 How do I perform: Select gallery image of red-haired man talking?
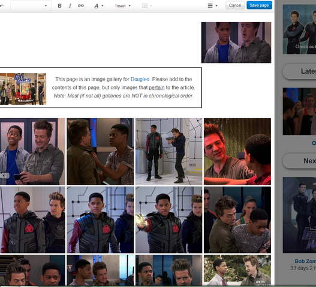(237, 151)
